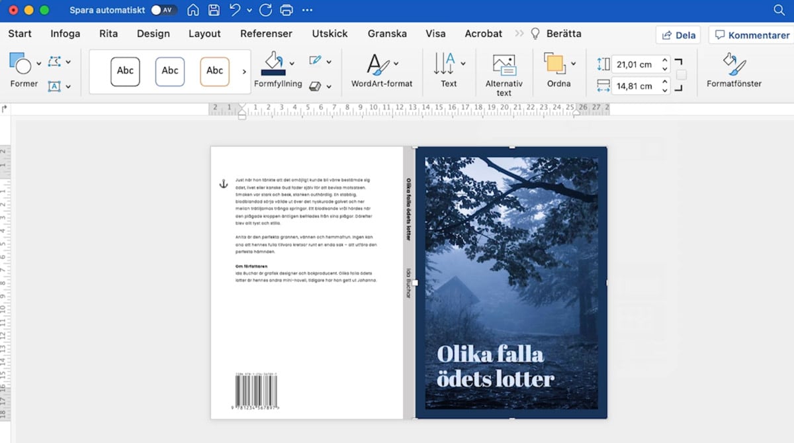Click the Undo arrow icon
This screenshot has width=794, height=443.
235,10
